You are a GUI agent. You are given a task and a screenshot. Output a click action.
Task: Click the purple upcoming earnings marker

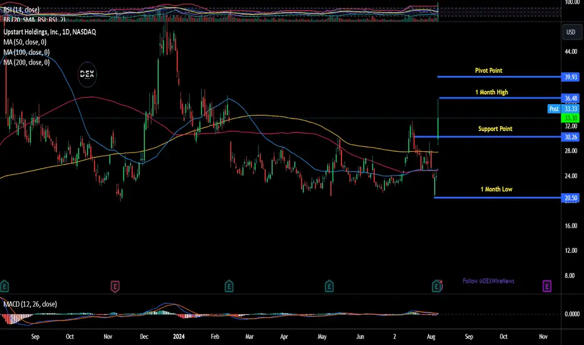[547, 286]
